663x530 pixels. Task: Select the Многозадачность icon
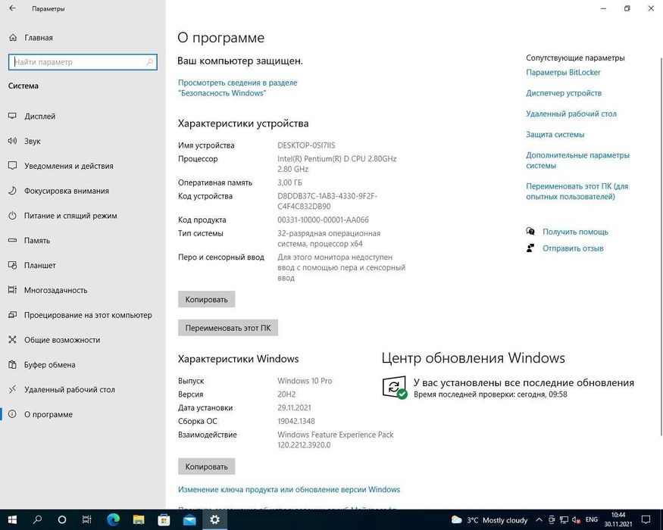(x=13, y=290)
